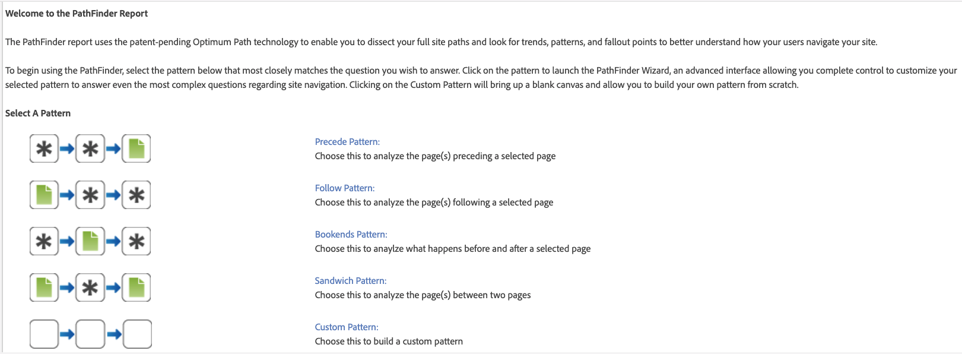Screen dimensions: 962x354
Task: Click first blue arrow in Precede Pattern diagram
Action: 67,148
